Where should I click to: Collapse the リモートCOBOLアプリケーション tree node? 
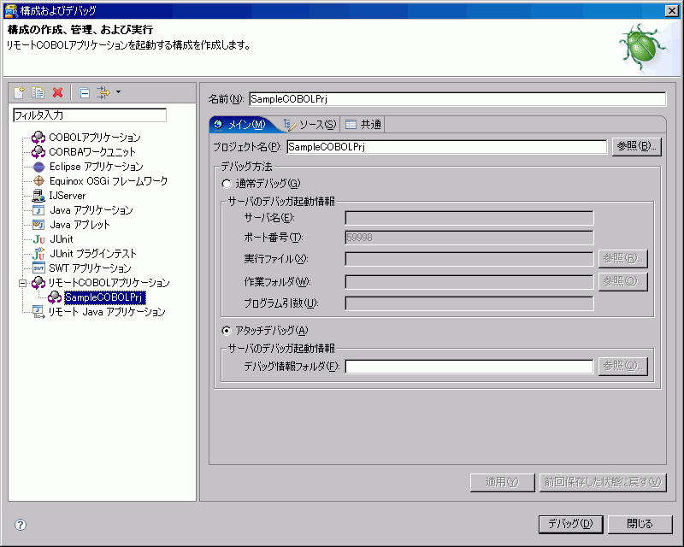click(22, 283)
